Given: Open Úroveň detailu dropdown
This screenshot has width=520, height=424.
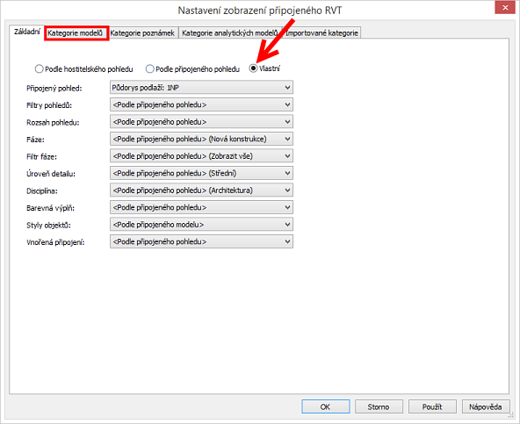Looking at the screenshot, I should click(201, 173).
